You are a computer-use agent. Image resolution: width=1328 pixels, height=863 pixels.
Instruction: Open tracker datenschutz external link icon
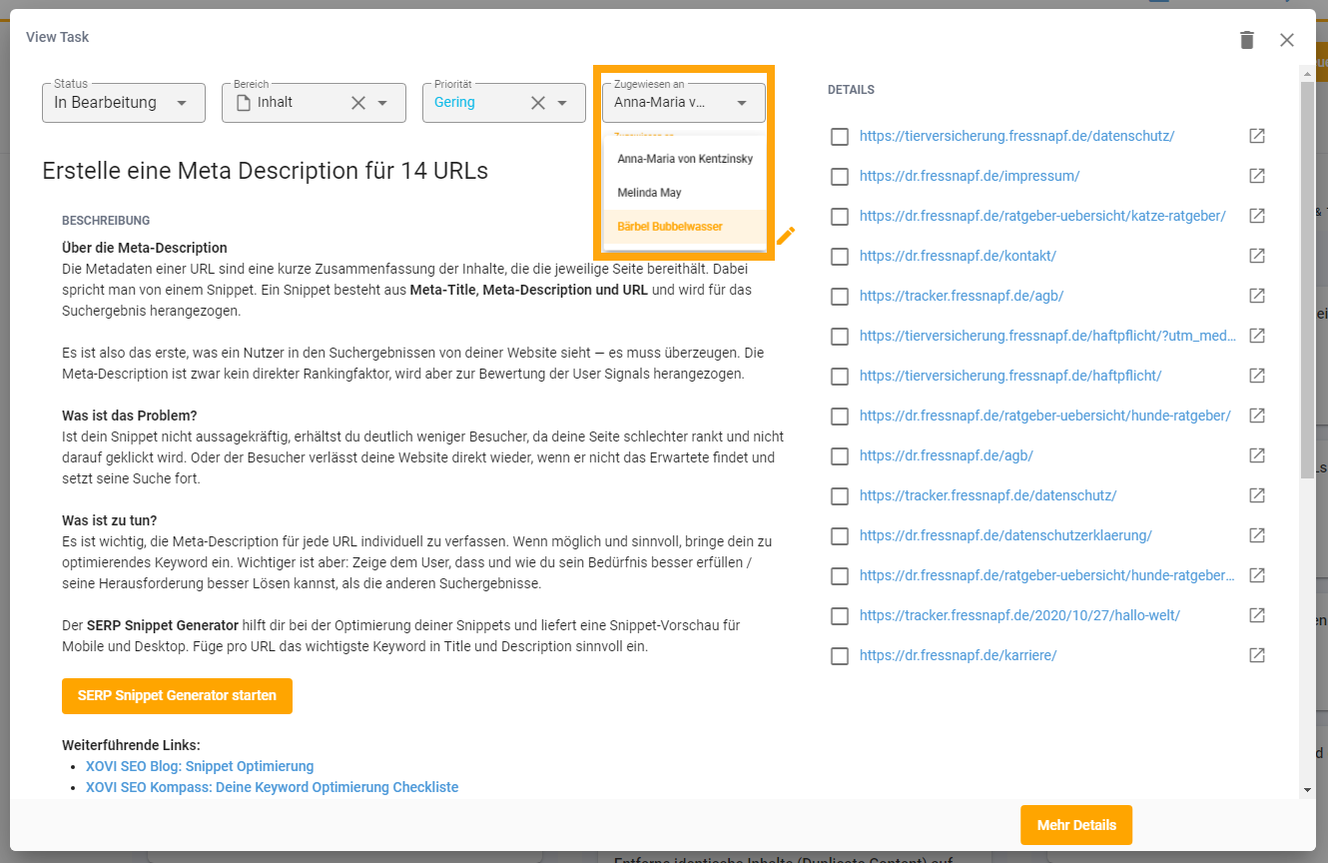tap(1257, 495)
